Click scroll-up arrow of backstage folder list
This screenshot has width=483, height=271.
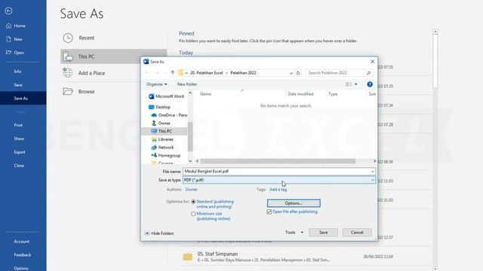coord(435,32)
